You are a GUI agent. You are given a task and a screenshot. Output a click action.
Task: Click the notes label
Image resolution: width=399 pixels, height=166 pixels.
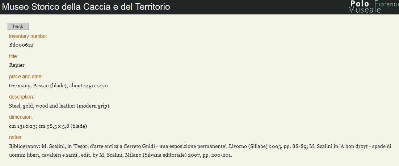(16, 137)
